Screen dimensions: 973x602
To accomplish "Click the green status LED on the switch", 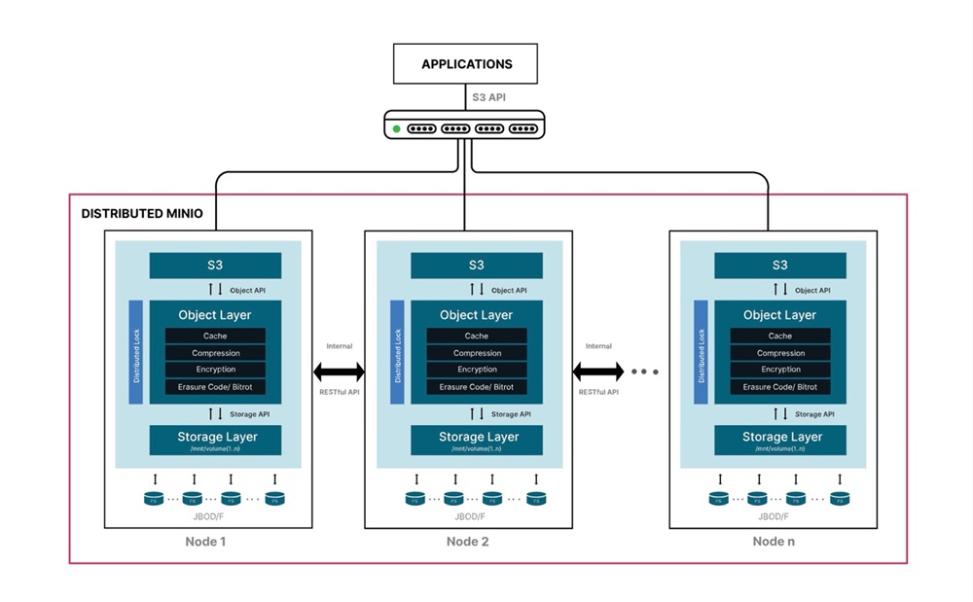I will point(396,128).
